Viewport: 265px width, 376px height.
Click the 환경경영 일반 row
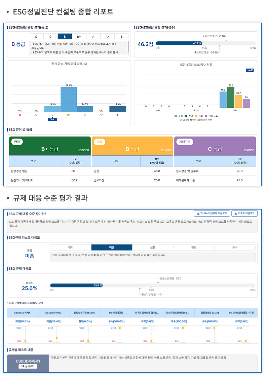click(x=50, y=171)
